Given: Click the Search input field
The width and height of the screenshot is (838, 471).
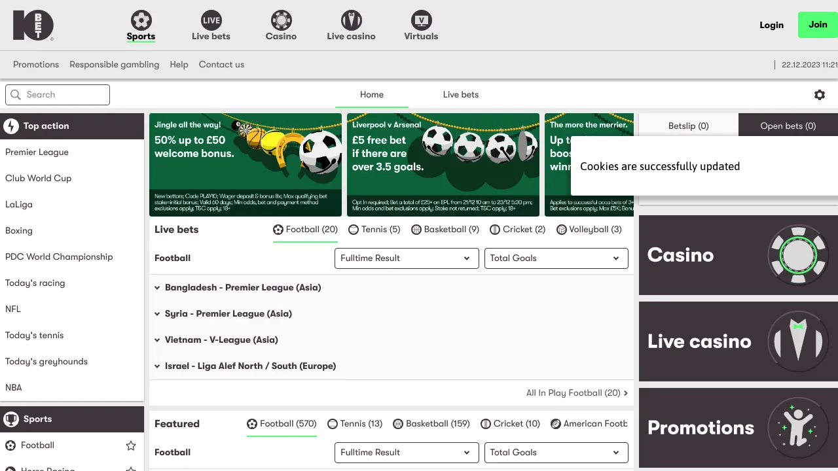Looking at the screenshot, I should 57,94.
